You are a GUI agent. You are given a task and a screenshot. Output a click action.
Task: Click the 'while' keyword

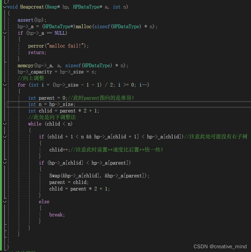click(35, 124)
